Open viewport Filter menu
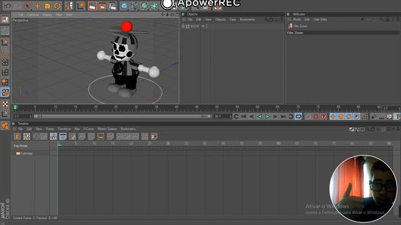The image size is (401, 225). pyautogui.click(x=59, y=15)
